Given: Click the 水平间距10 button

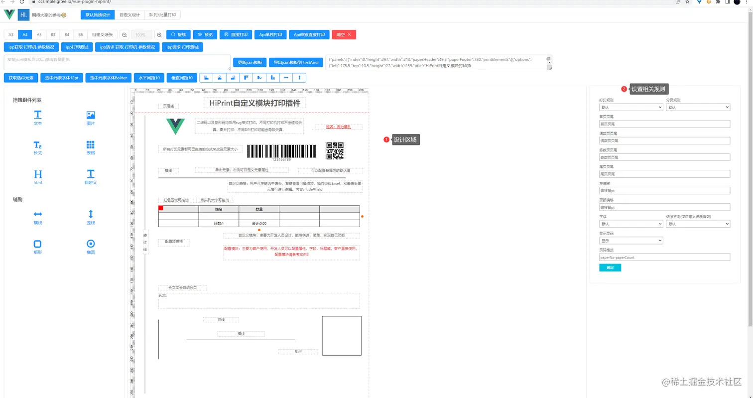Looking at the screenshot, I should coord(149,78).
